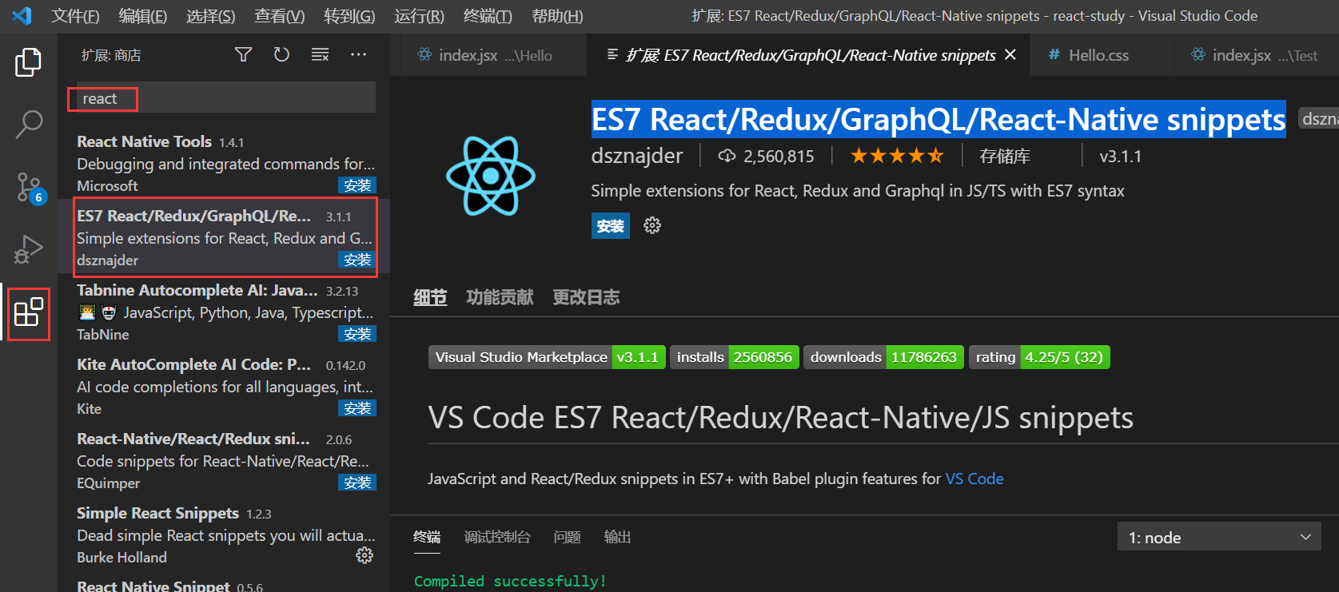Switch to 更改日志 changelog tab
This screenshot has height=592, width=1339.
tap(586, 297)
